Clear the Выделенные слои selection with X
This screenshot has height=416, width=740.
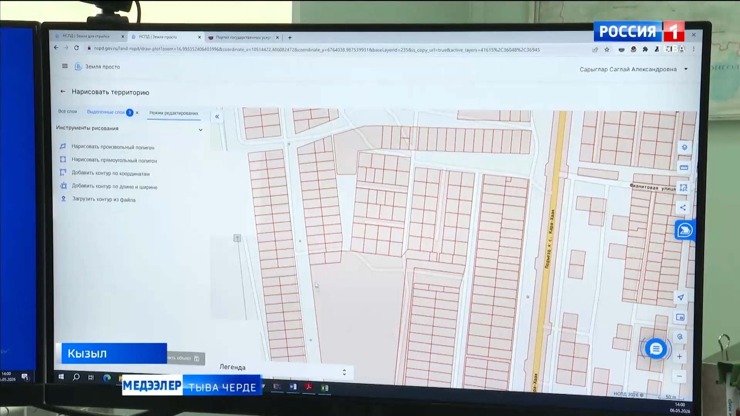coord(137,112)
